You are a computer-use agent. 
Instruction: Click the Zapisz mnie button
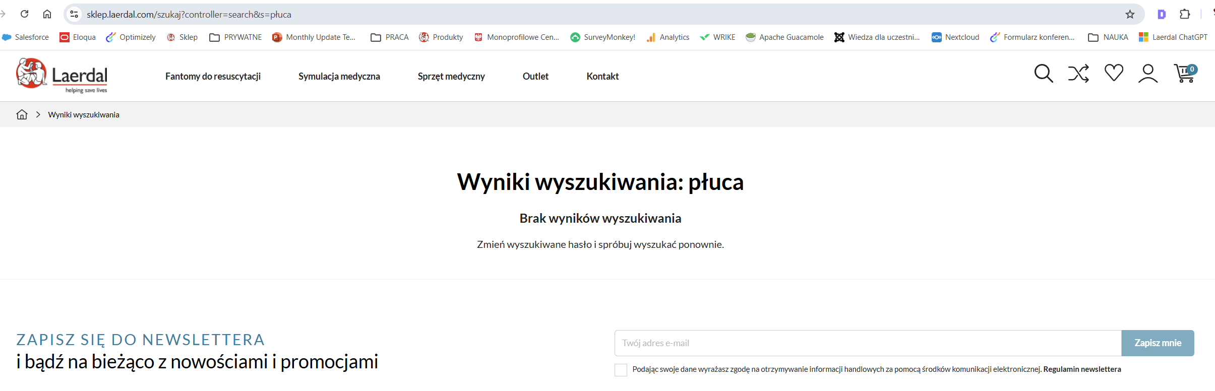[1158, 343]
